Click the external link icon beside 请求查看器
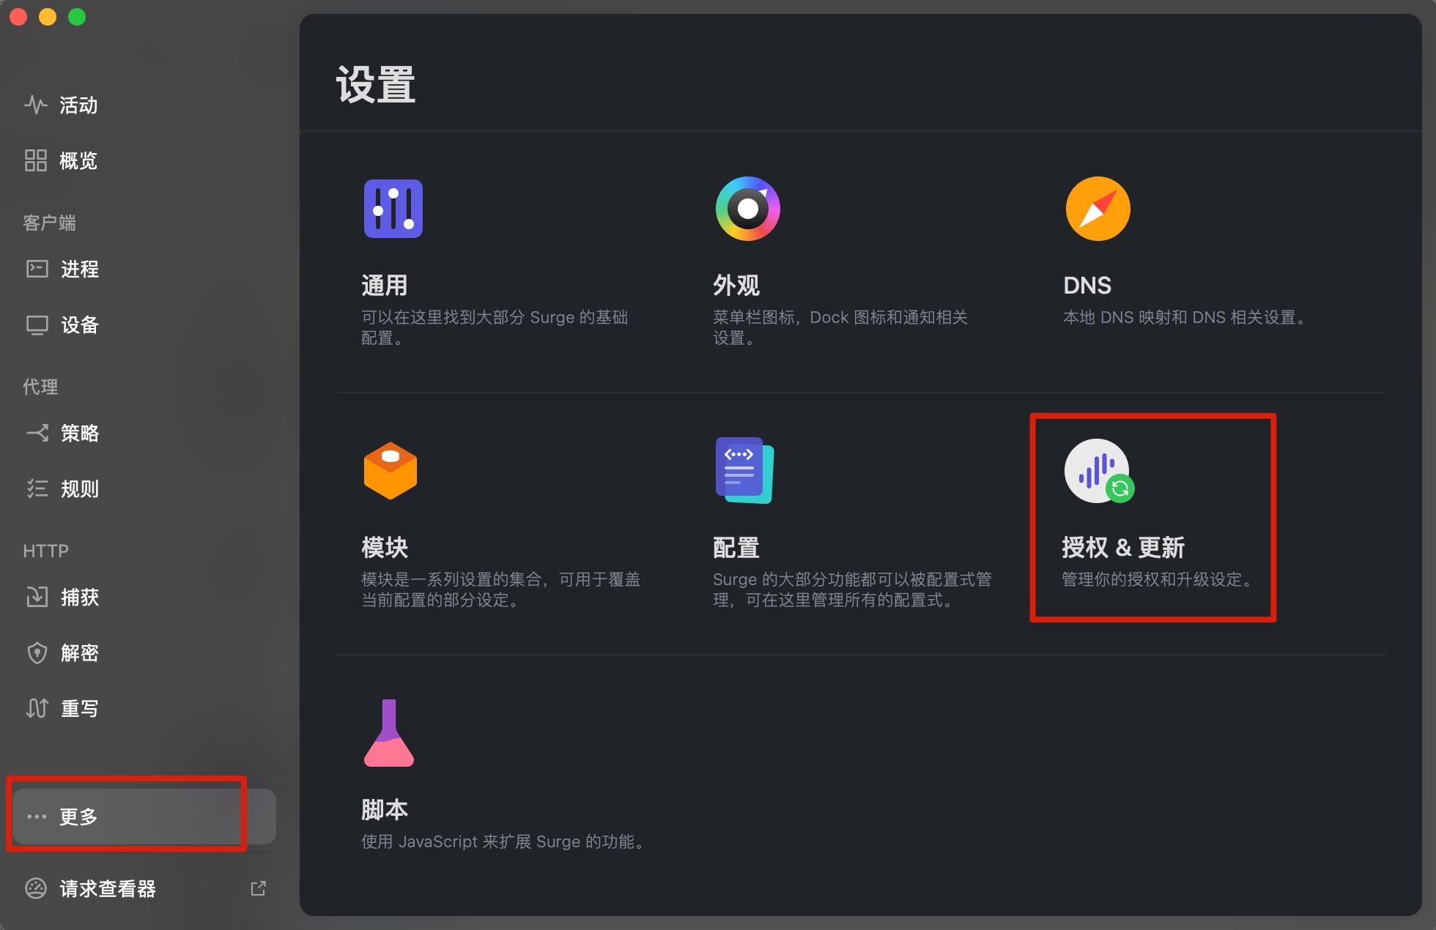 click(x=258, y=888)
